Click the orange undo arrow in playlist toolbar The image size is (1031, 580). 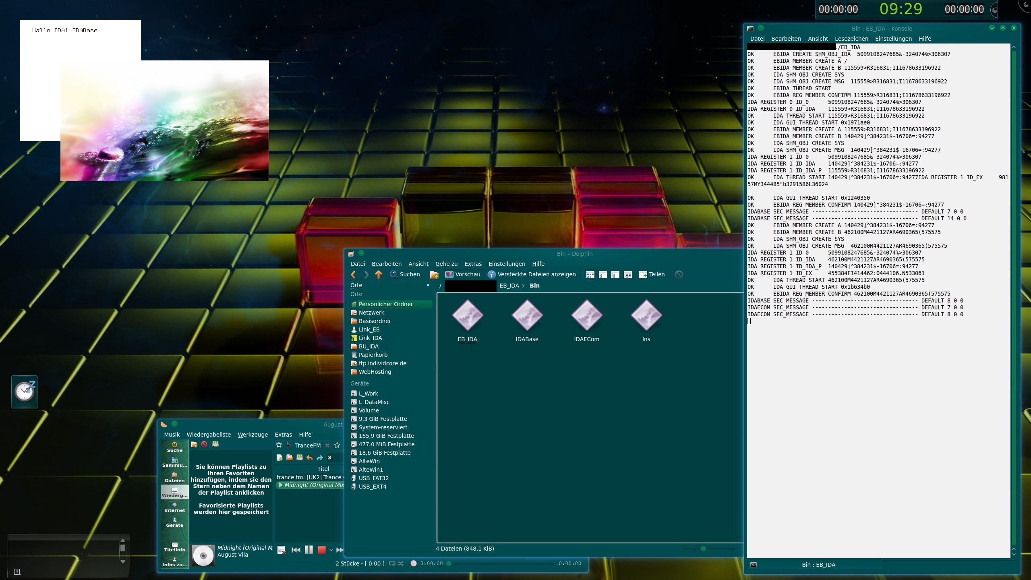[309, 458]
